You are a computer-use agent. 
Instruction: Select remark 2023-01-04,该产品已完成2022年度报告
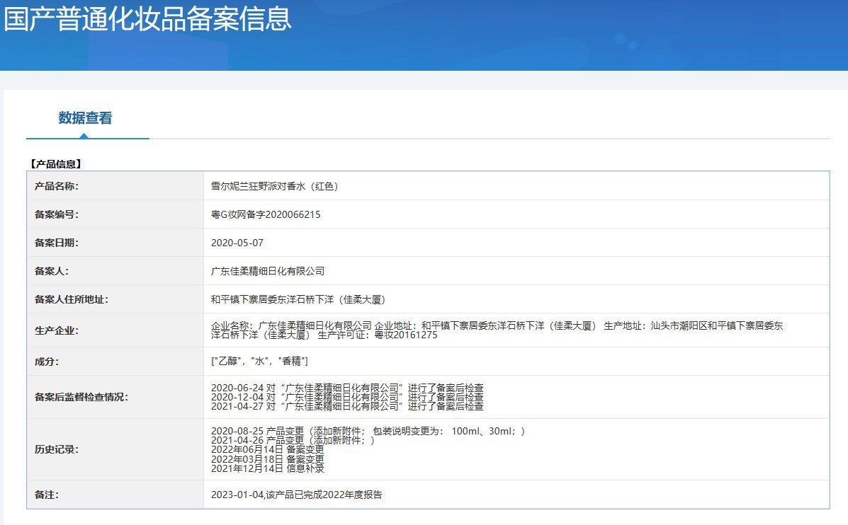[296, 495]
